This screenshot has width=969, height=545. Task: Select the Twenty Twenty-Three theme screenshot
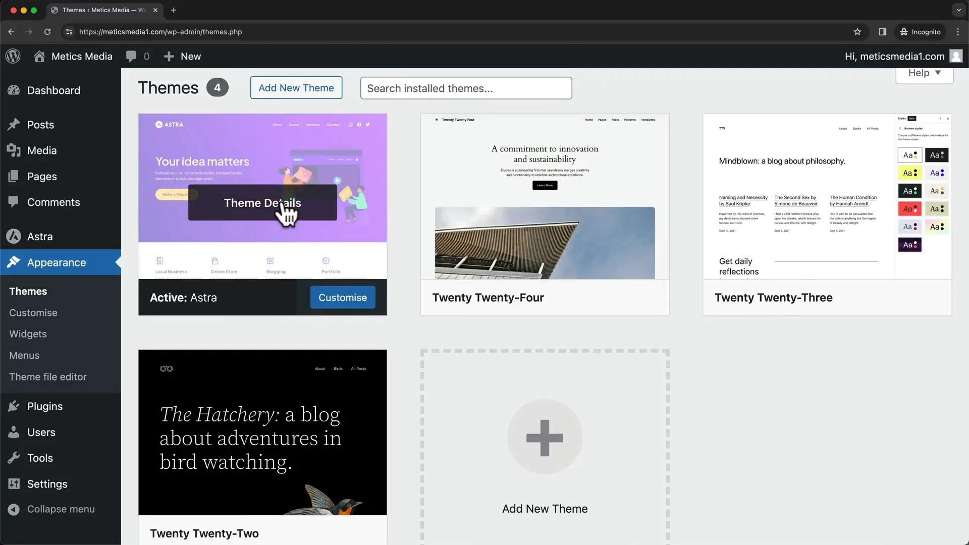point(827,196)
